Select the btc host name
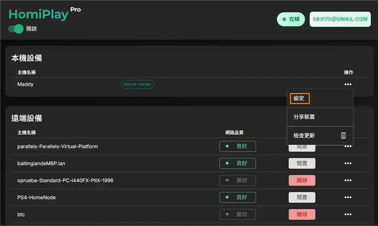This screenshot has width=378, height=226. coord(21,215)
